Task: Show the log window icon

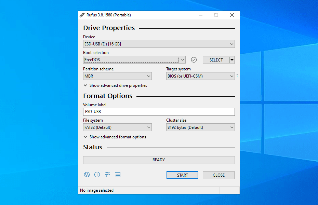Action: coord(118,175)
